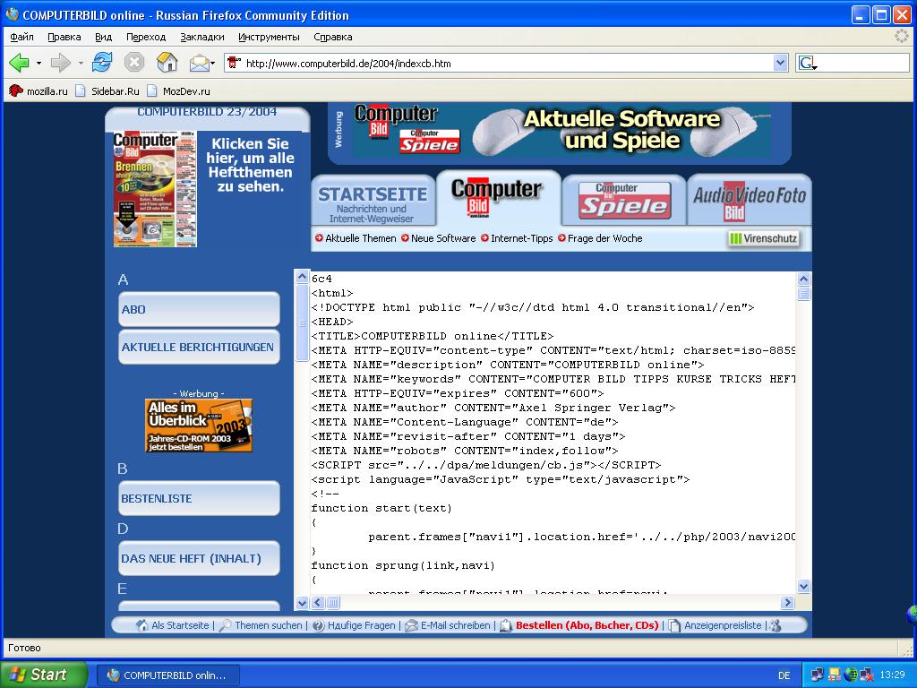Viewport: 917px width, 688px height.
Task: Switch to the Computer Bild online tab
Action: 497,198
